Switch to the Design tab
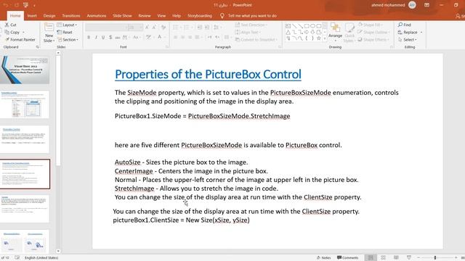Image resolution: width=465 pixels, height=261 pixels. tap(49, 16)
